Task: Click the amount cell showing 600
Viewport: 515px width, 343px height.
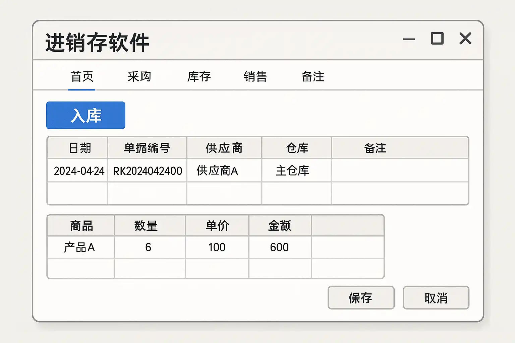Action: (279, 248)
